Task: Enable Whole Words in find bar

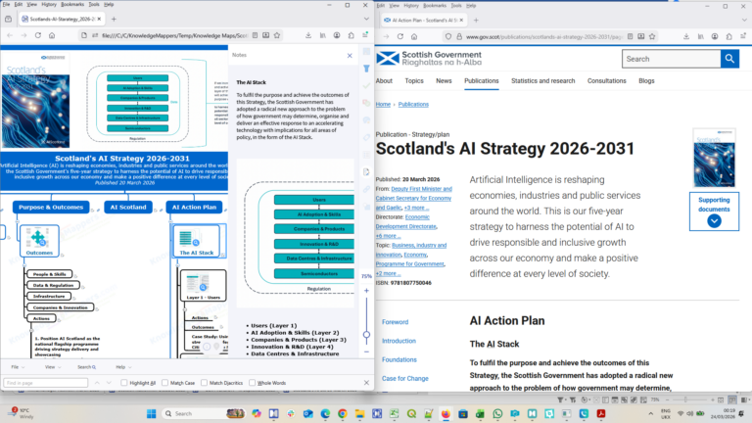Action: click(x=253, y=383)
